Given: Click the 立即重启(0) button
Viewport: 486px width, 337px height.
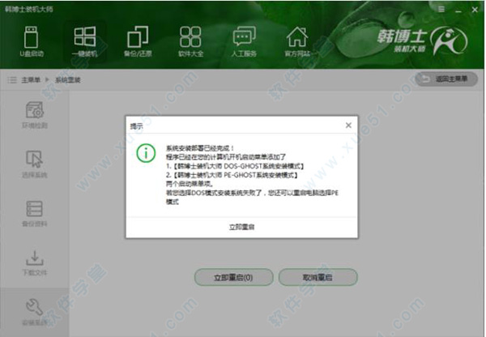Looking at the screenshot, I should [234, 277].
